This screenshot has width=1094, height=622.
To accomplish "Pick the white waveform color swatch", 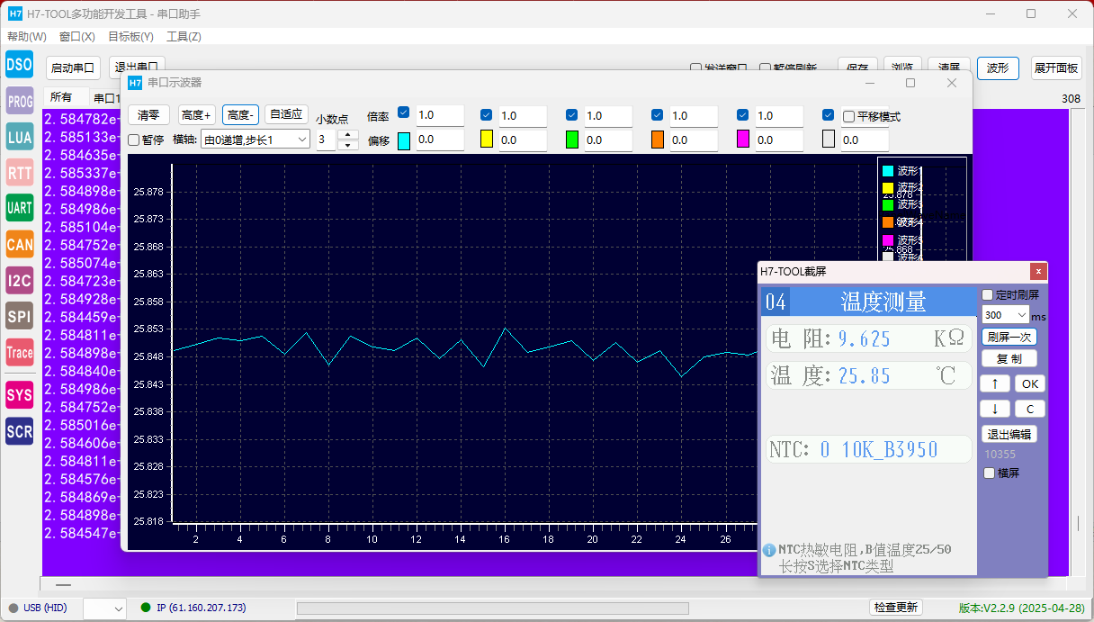I will click(x=829, y=140).
